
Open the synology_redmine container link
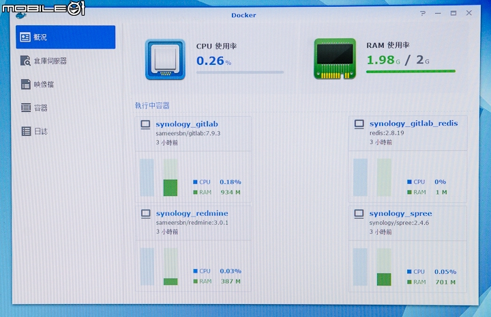192,213
